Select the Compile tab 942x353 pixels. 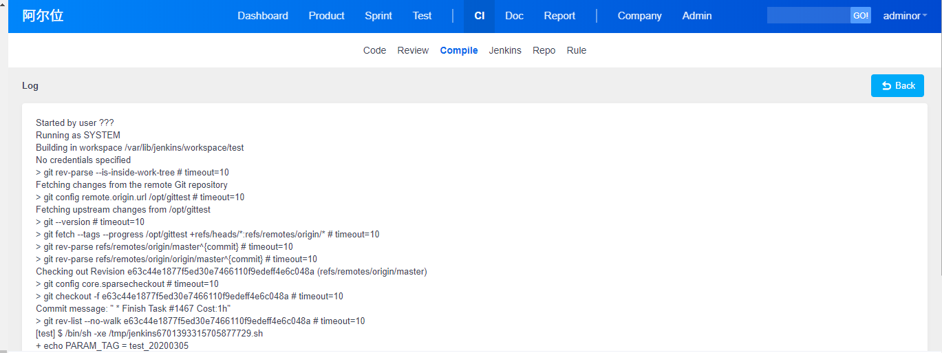[x=459, y=50]
